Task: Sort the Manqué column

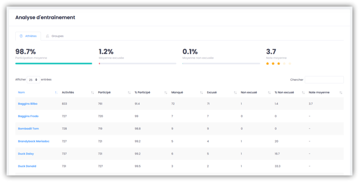Action: [x=201, y=93]
